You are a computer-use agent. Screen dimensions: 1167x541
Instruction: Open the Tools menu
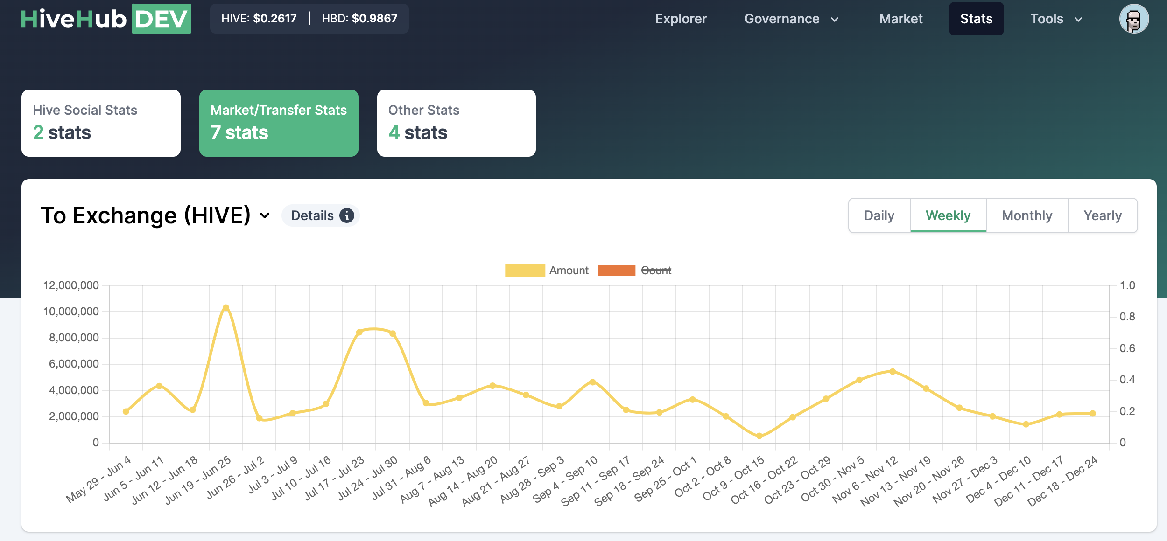(x=1057, y=19)
